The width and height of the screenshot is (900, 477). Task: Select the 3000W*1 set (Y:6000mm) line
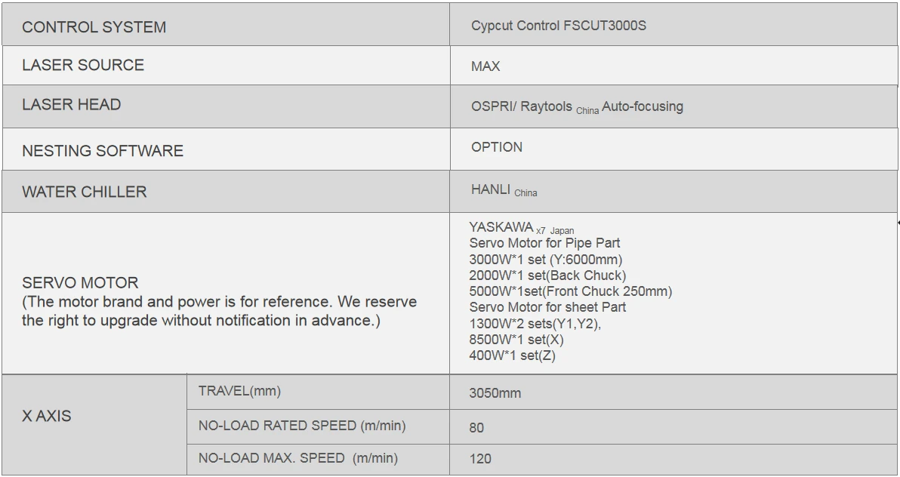[x=546, y=260]
